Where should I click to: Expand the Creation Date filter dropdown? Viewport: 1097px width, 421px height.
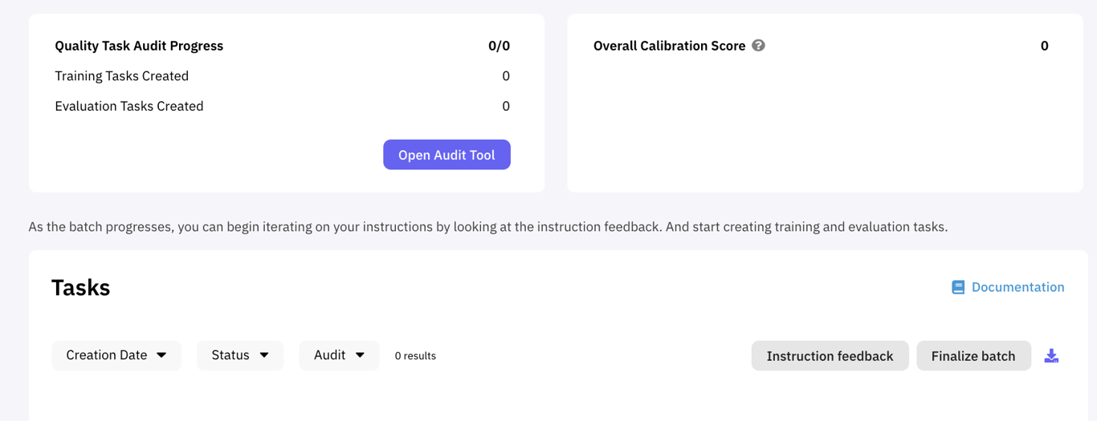tap(116, 355)
